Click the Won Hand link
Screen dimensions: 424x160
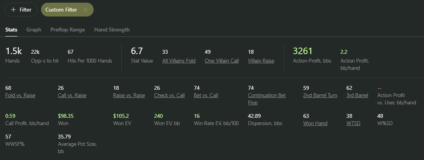click(315, 124)
